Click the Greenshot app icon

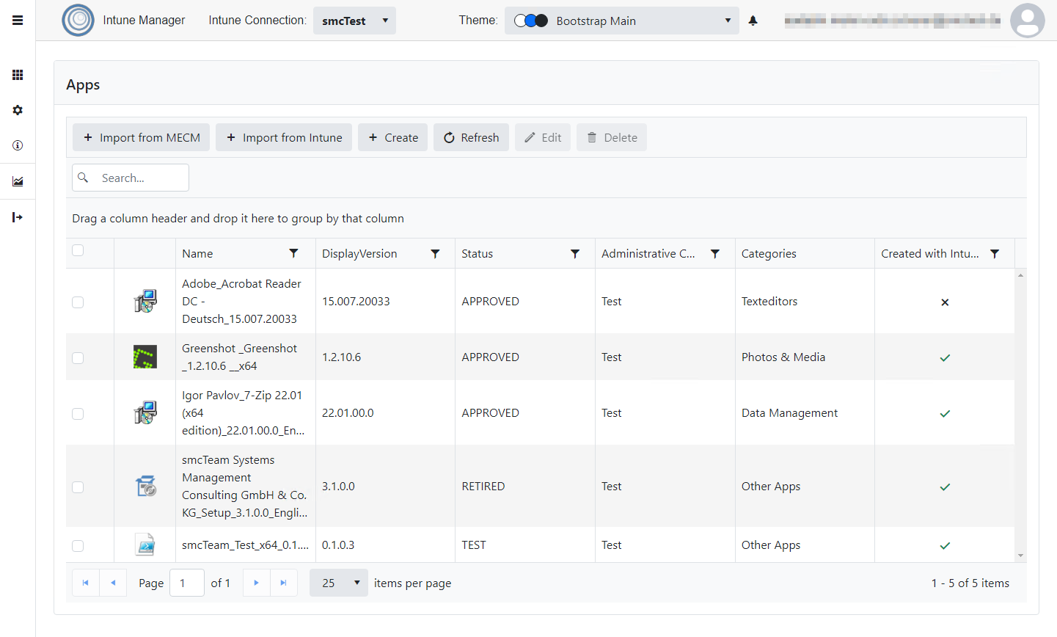[145, 357]
